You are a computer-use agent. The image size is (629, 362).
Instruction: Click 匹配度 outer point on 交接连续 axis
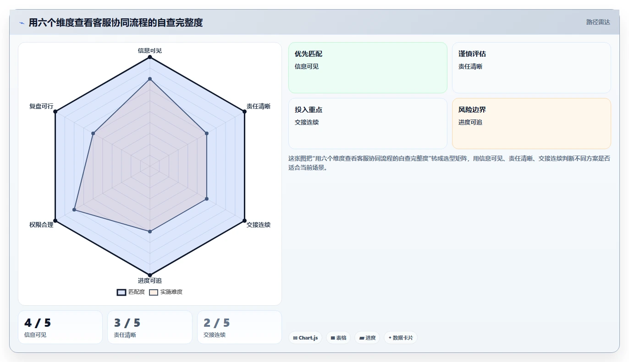[244, 221]
